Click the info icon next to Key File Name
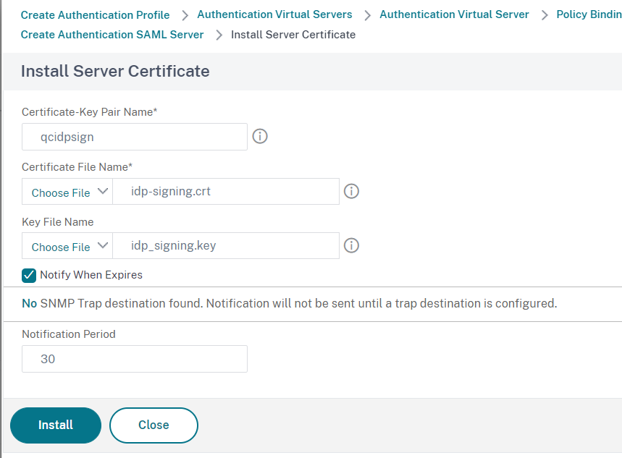 (x=351, y=245)
